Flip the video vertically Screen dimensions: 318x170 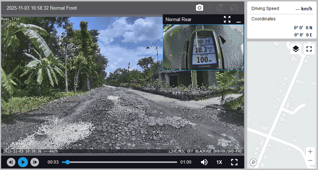coord(220,8)
